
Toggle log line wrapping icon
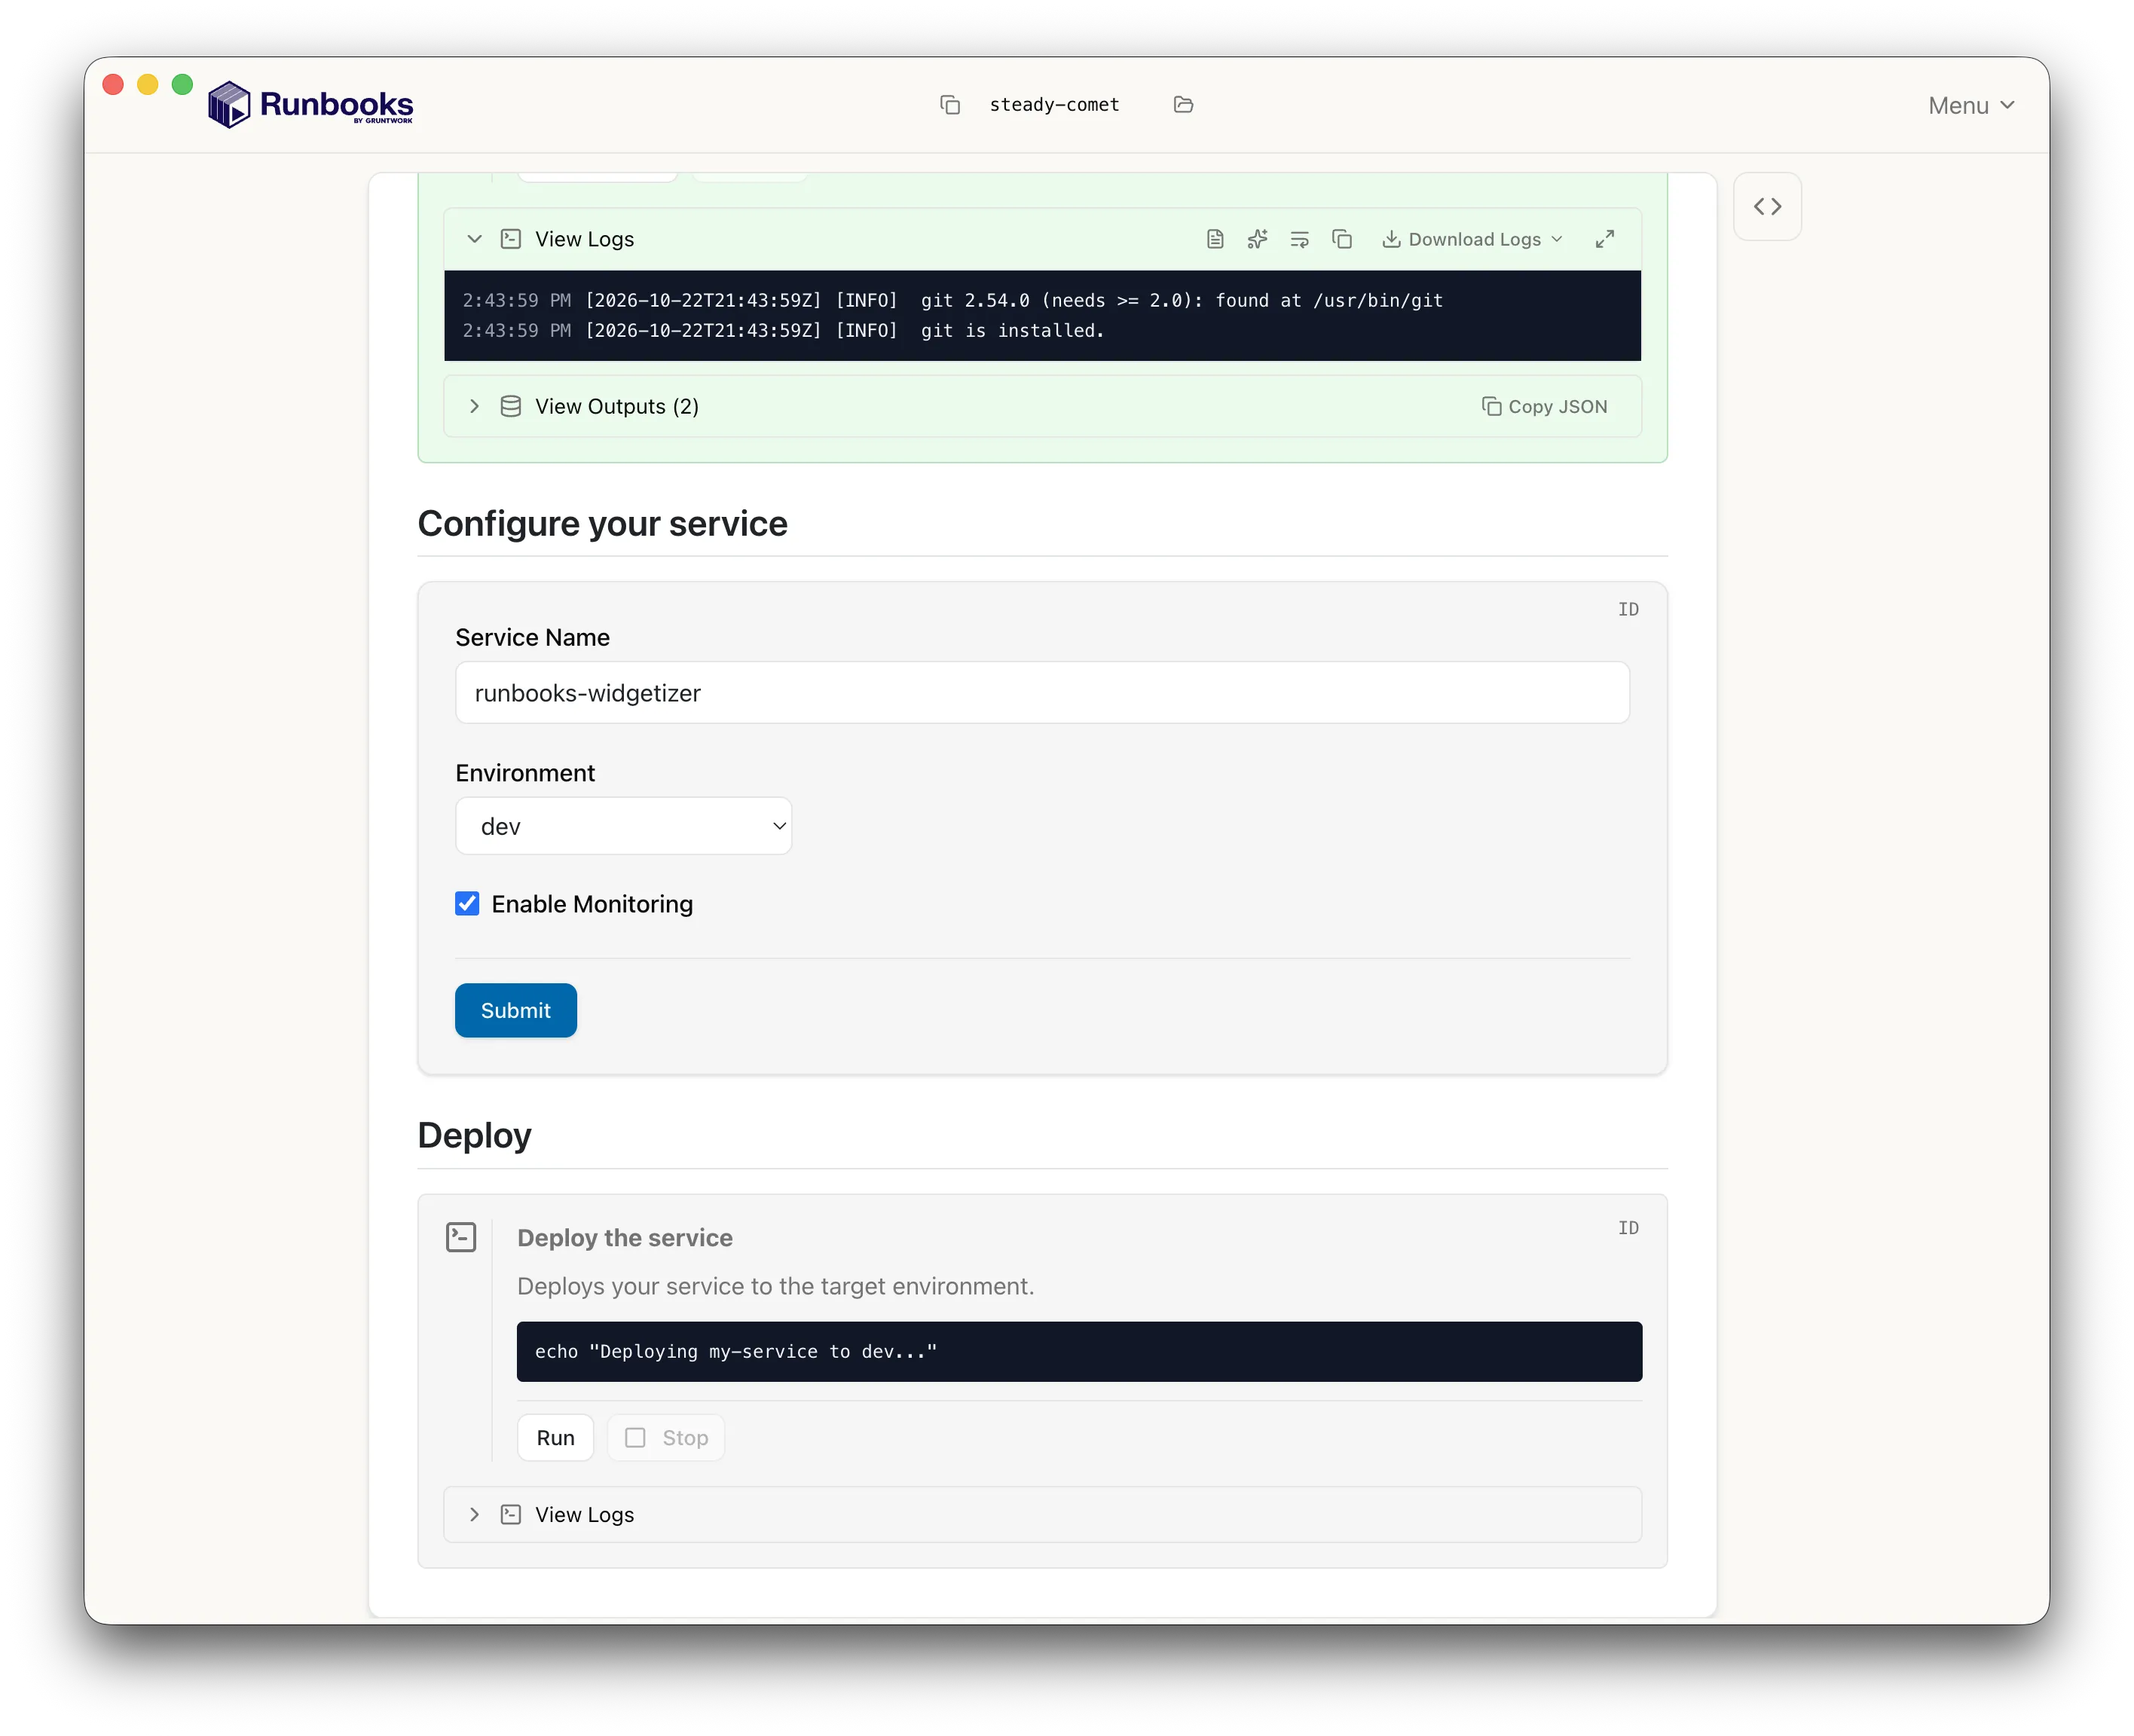pos(1299,239)
